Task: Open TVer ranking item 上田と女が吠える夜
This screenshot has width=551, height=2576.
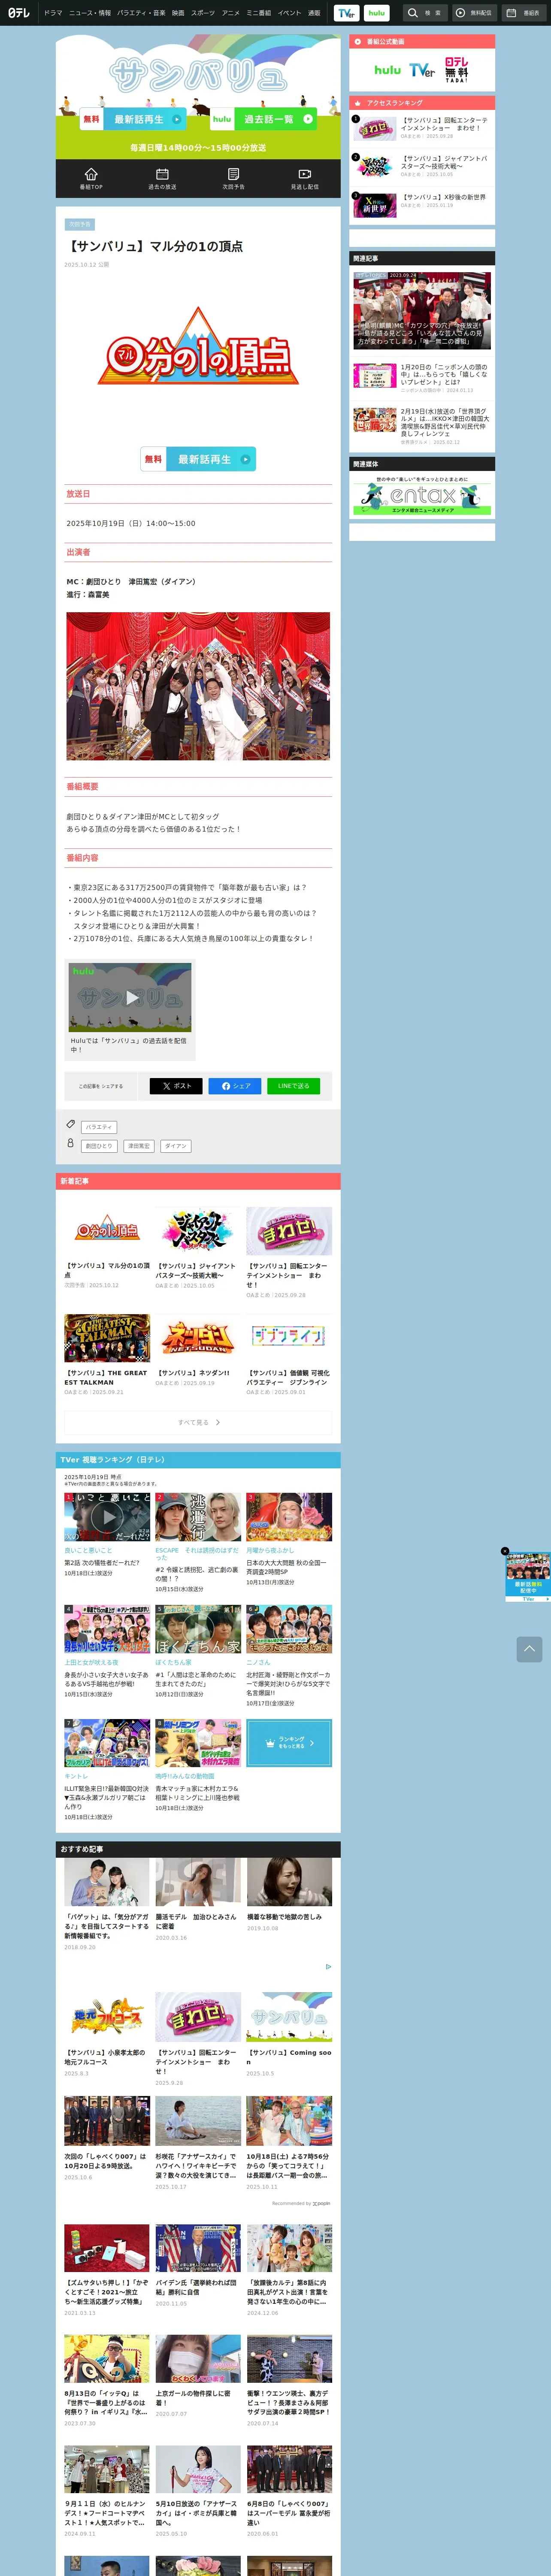Action: pyautogui.click(x=107, y=1652)
